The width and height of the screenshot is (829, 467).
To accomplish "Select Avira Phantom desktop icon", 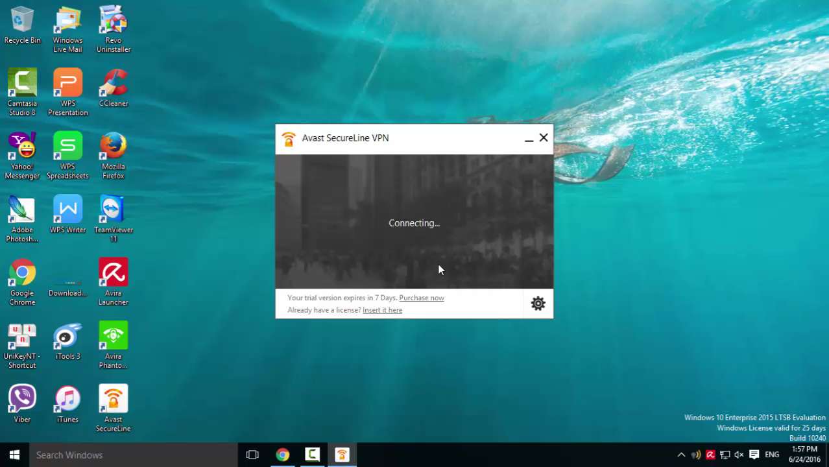I will pos(114,346).
